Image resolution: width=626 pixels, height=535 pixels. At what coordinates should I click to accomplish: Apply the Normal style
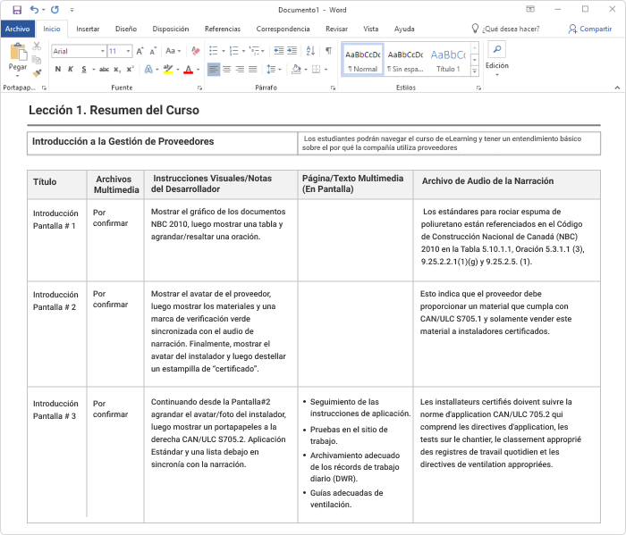(x=362, y=60)
